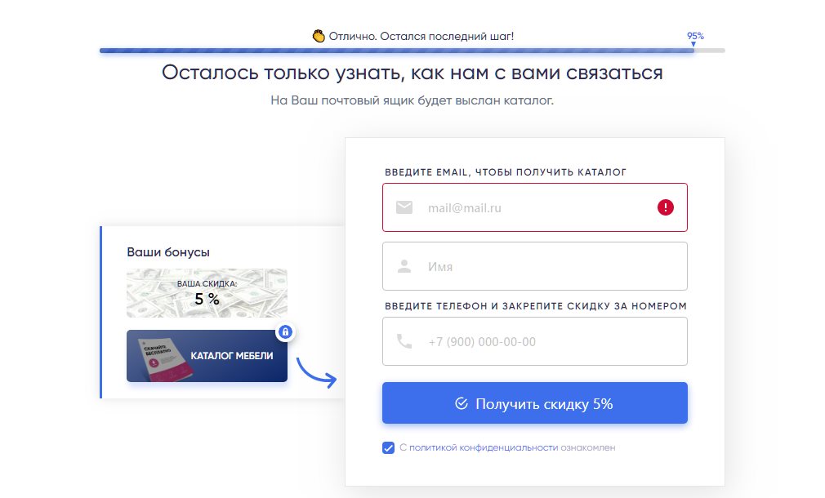Uncheck the privacy policy checkbox
Screen dimensions: 825x498
coord(389,447)
